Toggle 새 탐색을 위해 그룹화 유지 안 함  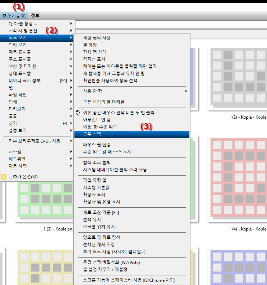(132, 73)
